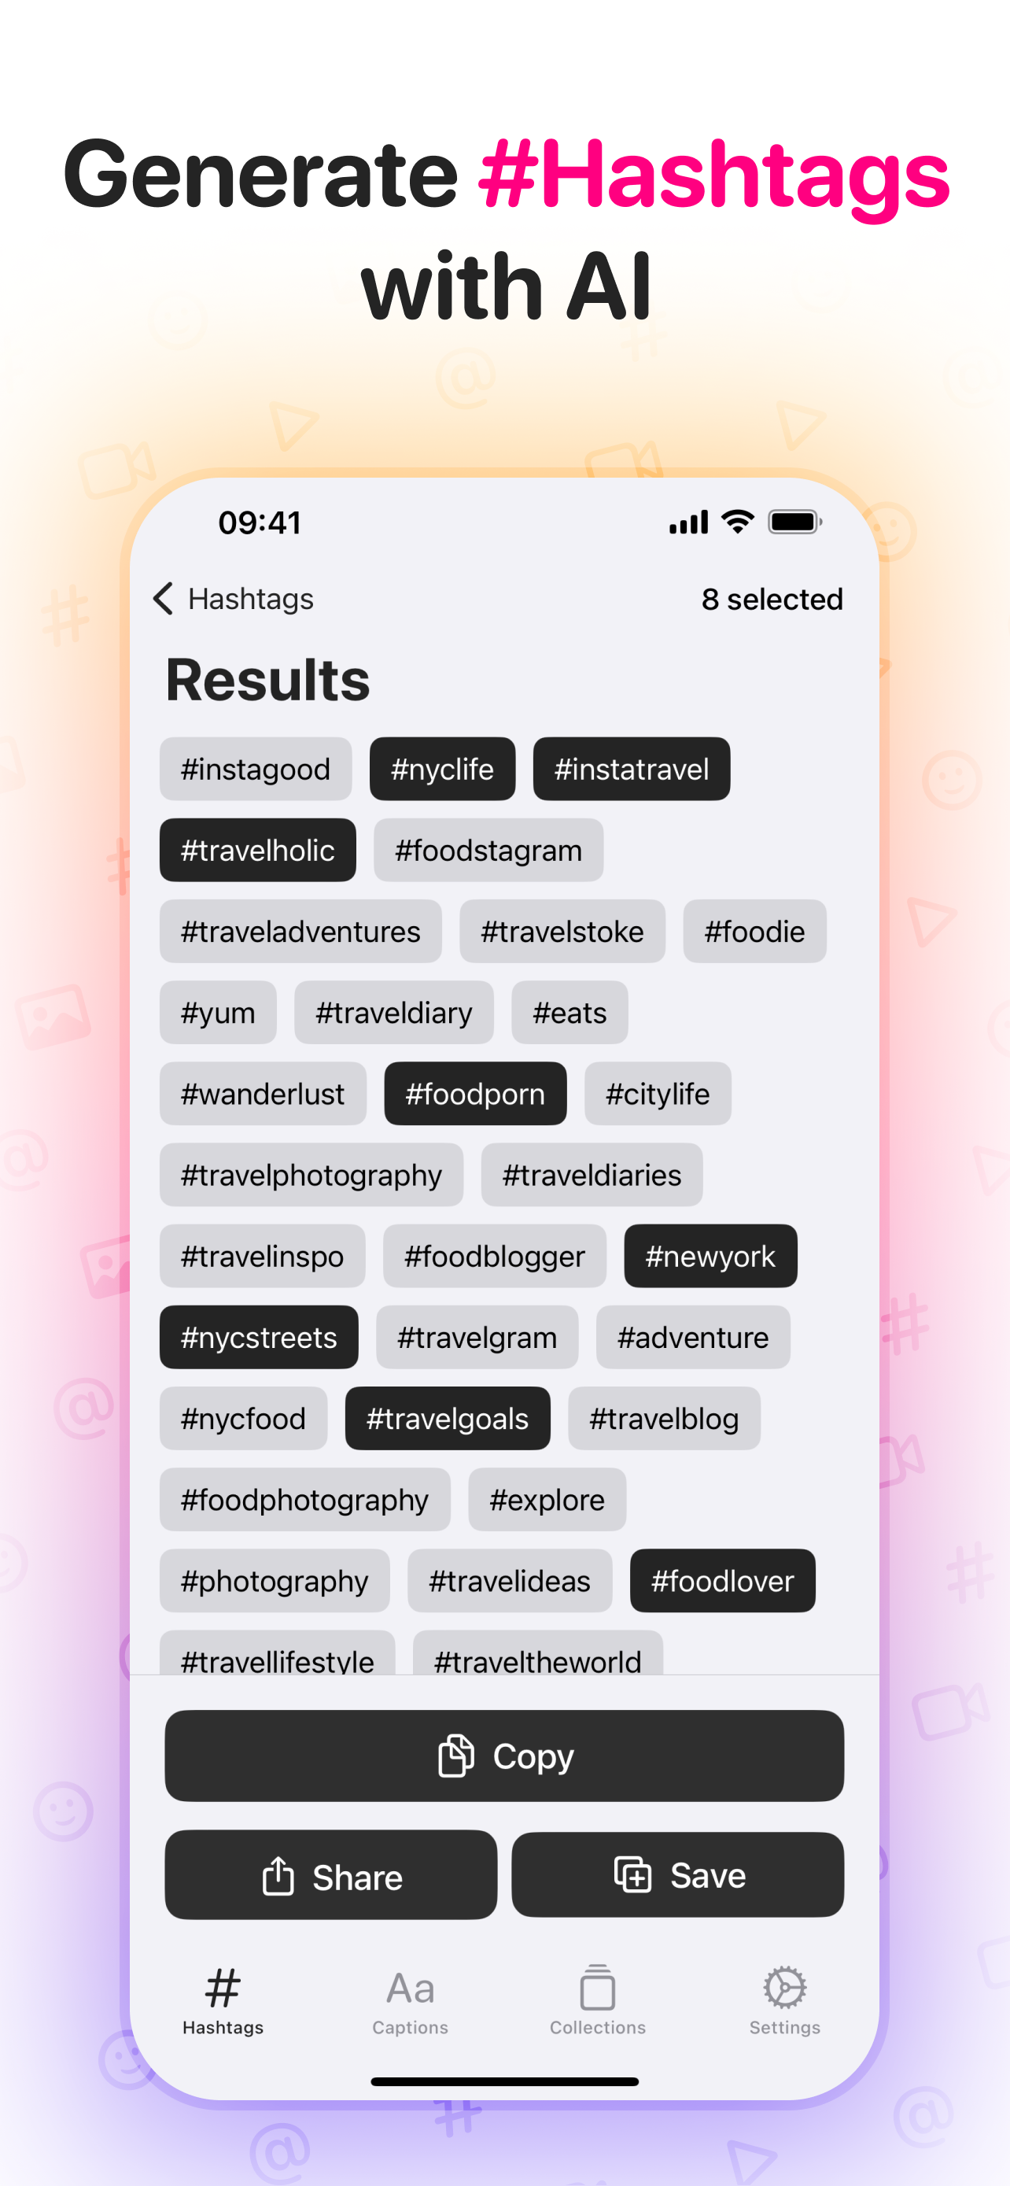Tap the 8 selected counter

[772, 599]
